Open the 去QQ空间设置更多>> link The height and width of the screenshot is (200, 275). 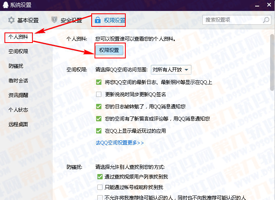(x=120, y=143)
